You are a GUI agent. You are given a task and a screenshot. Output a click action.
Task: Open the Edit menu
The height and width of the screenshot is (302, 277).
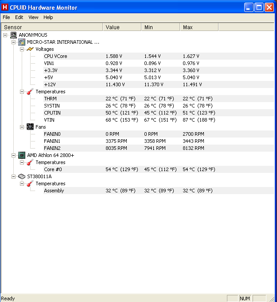click(19, 17)
